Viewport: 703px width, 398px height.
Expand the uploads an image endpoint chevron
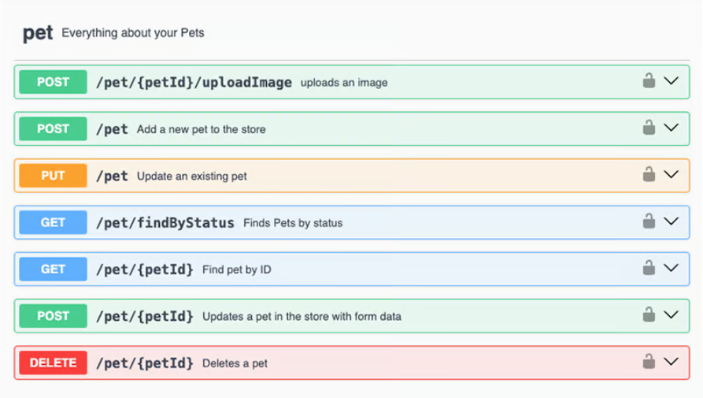pos(671,81)
